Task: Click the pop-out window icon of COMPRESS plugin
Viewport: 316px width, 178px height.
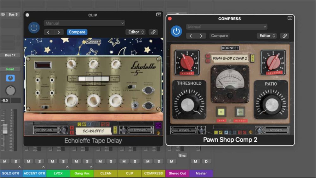Action: (290, 18)
